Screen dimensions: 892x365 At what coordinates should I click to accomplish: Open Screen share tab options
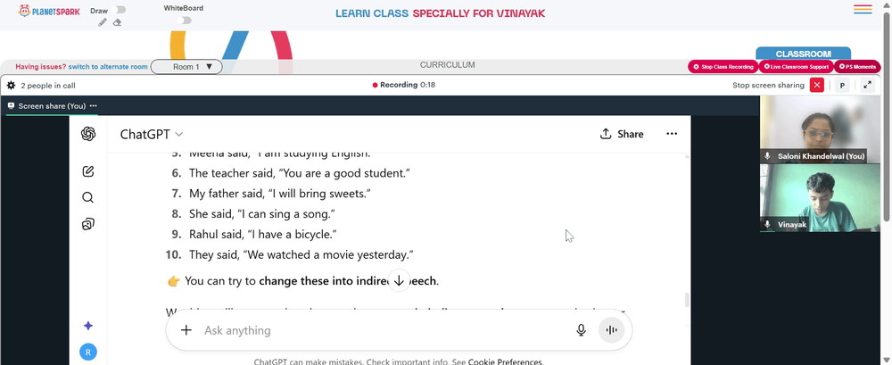94,106
